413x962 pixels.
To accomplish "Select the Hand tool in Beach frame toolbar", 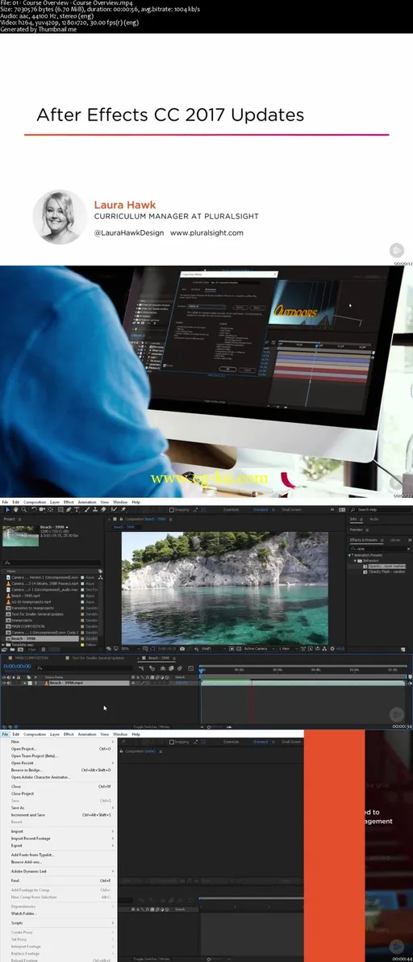I will 16,509.
